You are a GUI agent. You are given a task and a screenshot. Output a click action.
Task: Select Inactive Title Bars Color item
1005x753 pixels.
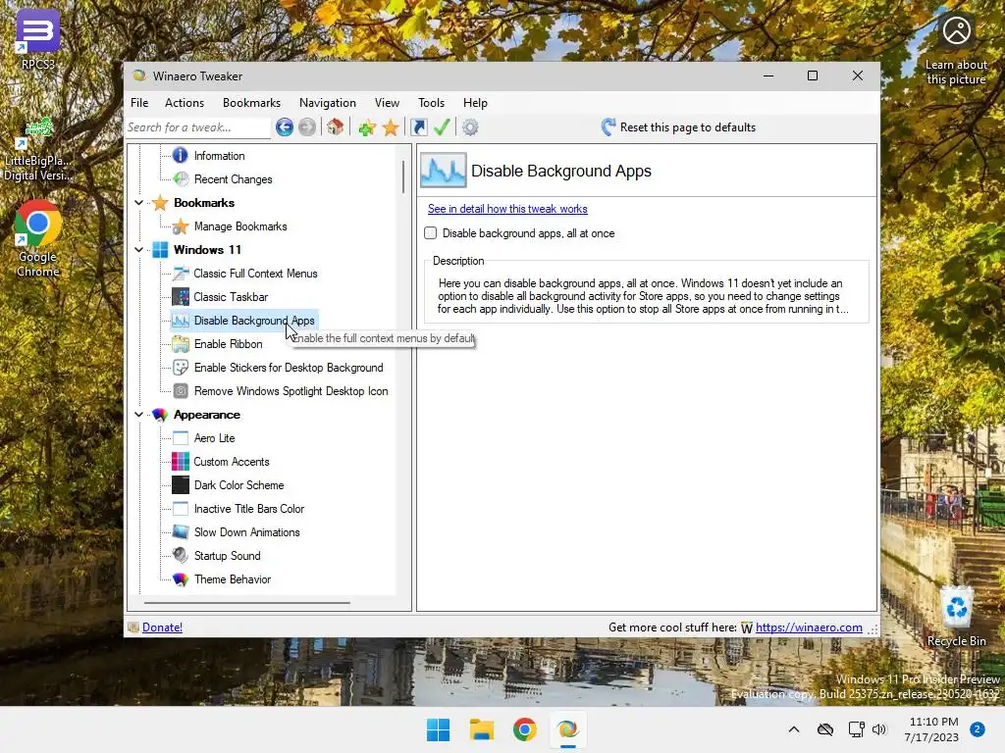(x=249, y=509)
